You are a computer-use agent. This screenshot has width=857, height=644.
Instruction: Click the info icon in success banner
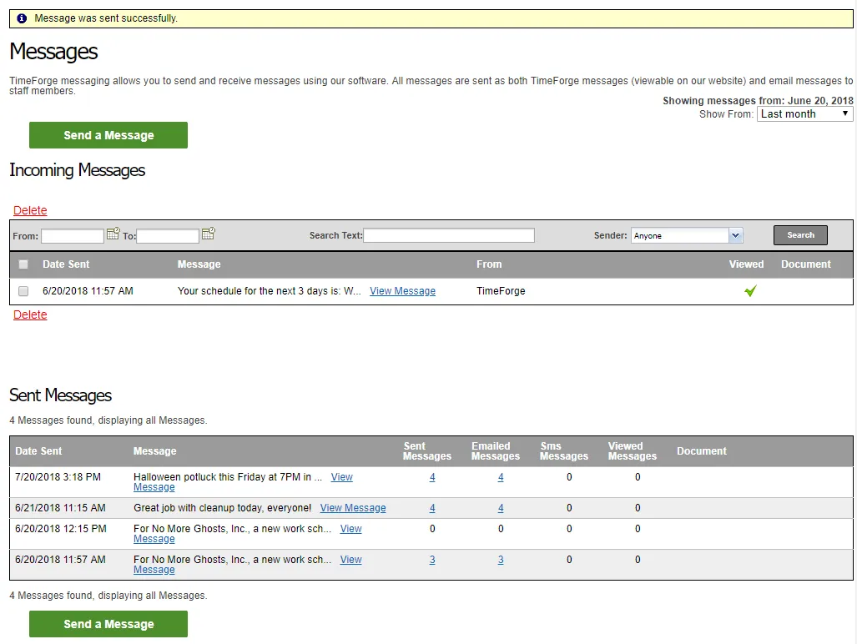[x=22, y=18]
